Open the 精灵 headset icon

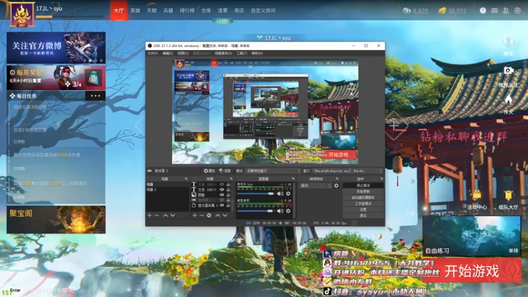(x=508, y=42)
